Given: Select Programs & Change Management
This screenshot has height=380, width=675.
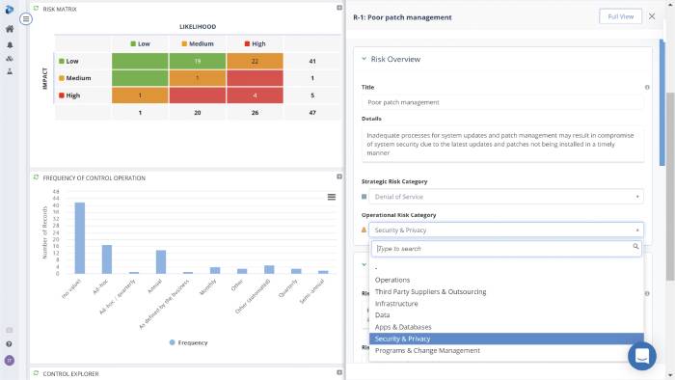Looking at the screenshot, I should [506, 351].
